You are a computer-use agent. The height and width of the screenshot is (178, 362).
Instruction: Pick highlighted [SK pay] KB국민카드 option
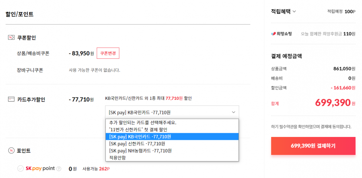(x=172, y=137)
